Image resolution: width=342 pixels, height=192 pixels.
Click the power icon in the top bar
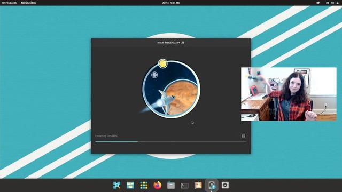[x=337, y=3]
